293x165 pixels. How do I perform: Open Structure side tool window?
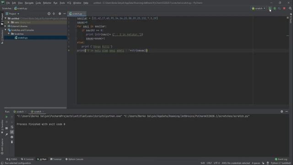pos(2,37)
